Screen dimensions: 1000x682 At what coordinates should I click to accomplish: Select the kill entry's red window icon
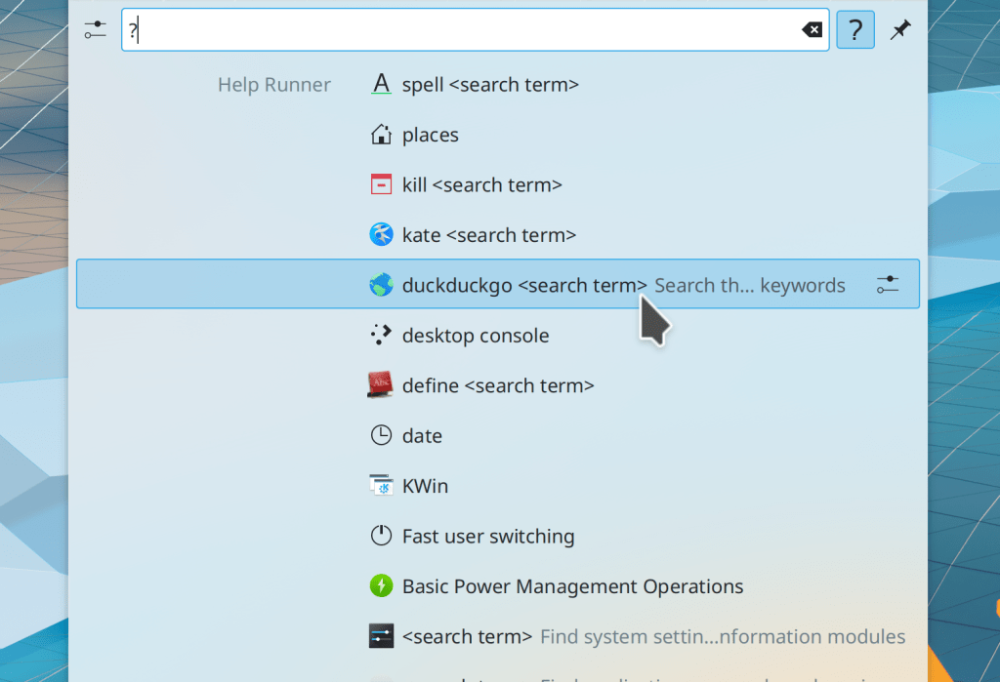[x=381, y=184]
